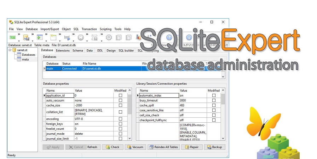Click the 'UTF-8' encoding value cell
Viewport: 317px width, 159px height.
click(94, 119)
